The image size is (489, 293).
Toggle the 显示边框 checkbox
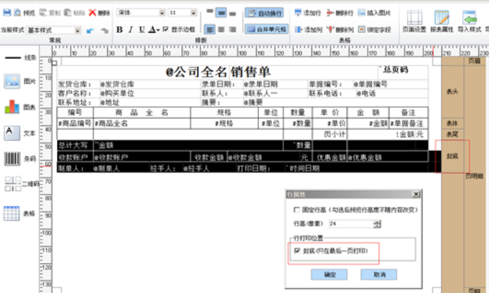(x=165, y=30)
